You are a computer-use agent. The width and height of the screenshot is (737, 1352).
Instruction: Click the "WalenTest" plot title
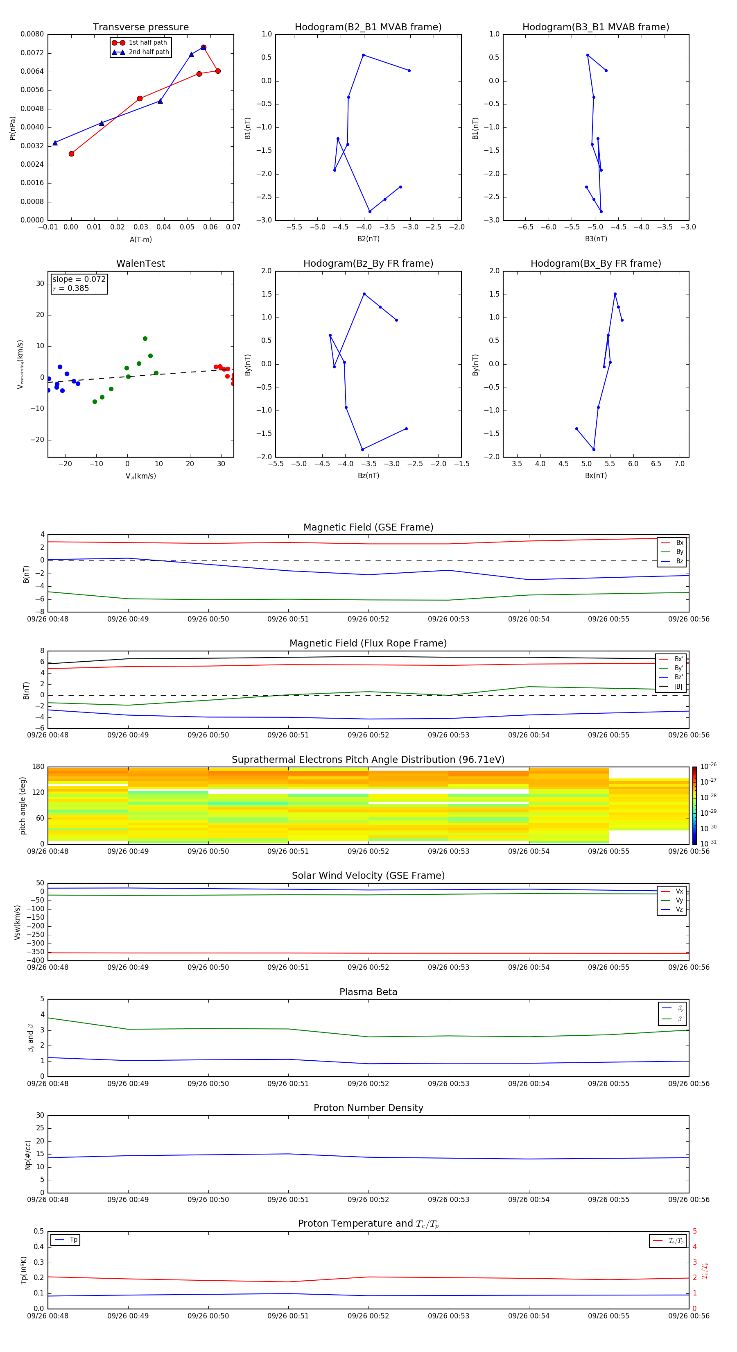click(140, 263)
